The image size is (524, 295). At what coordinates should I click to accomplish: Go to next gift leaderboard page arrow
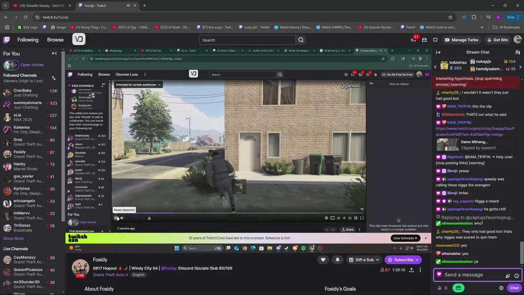[520, 67]
